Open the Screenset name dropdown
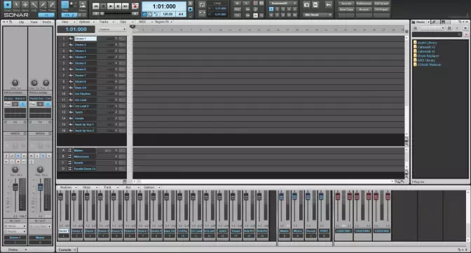471x253 pixels. 282,4
